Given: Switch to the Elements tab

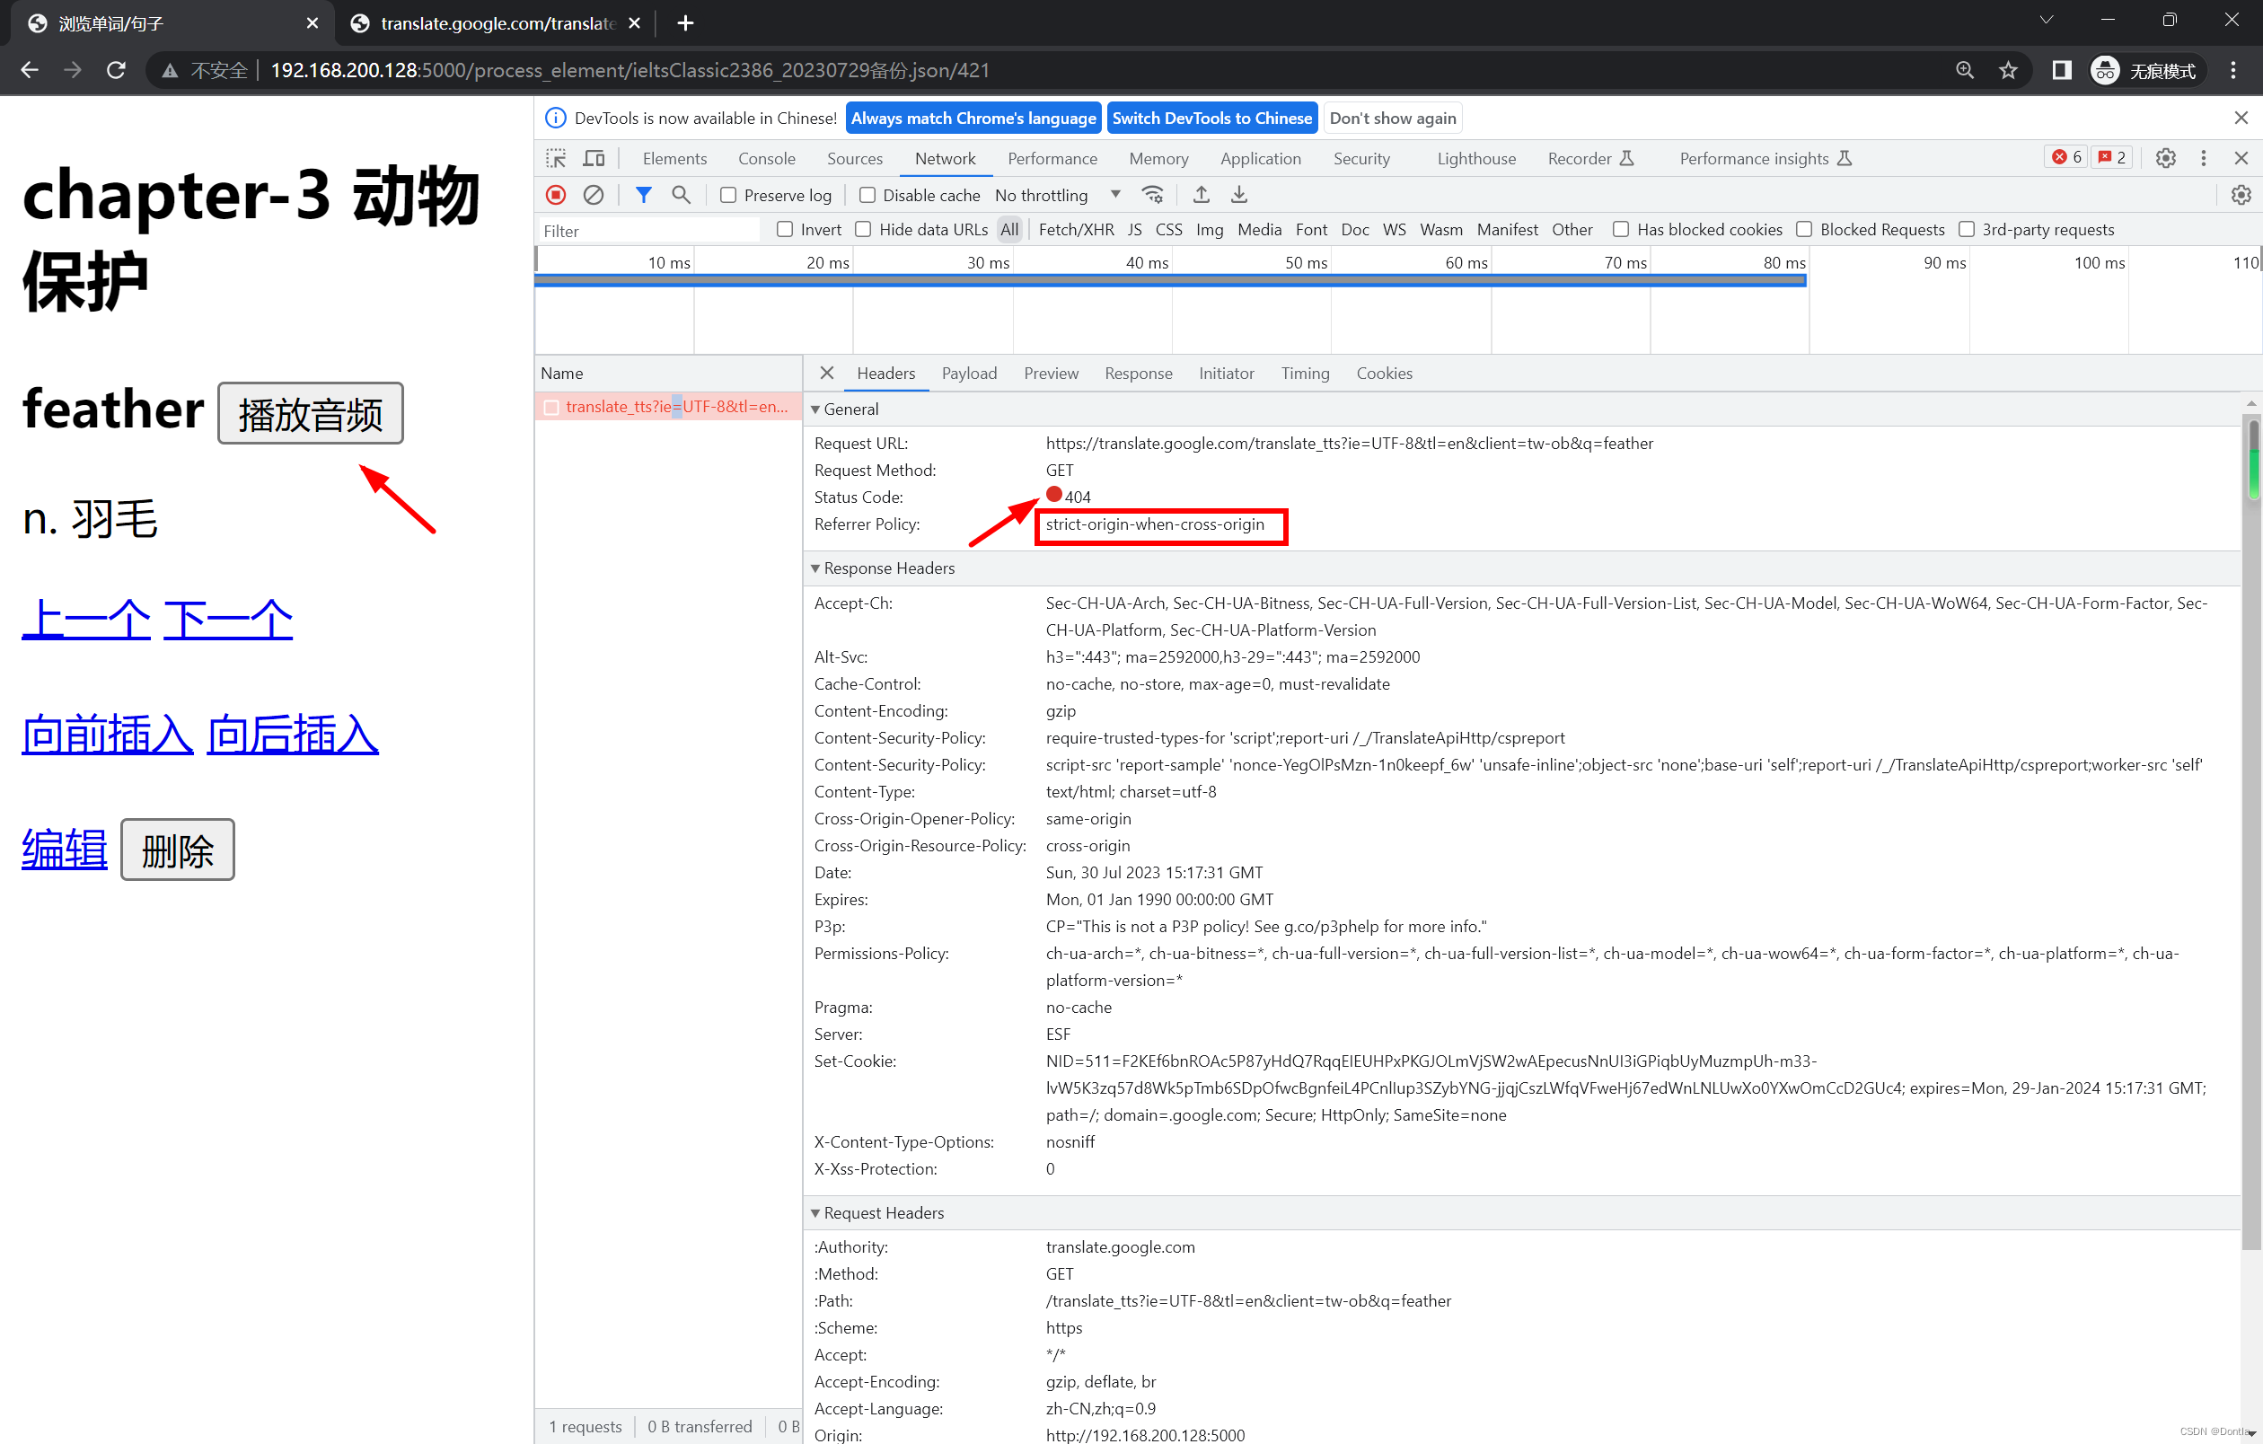Looking at the screenshot, I should pos(674,159).
